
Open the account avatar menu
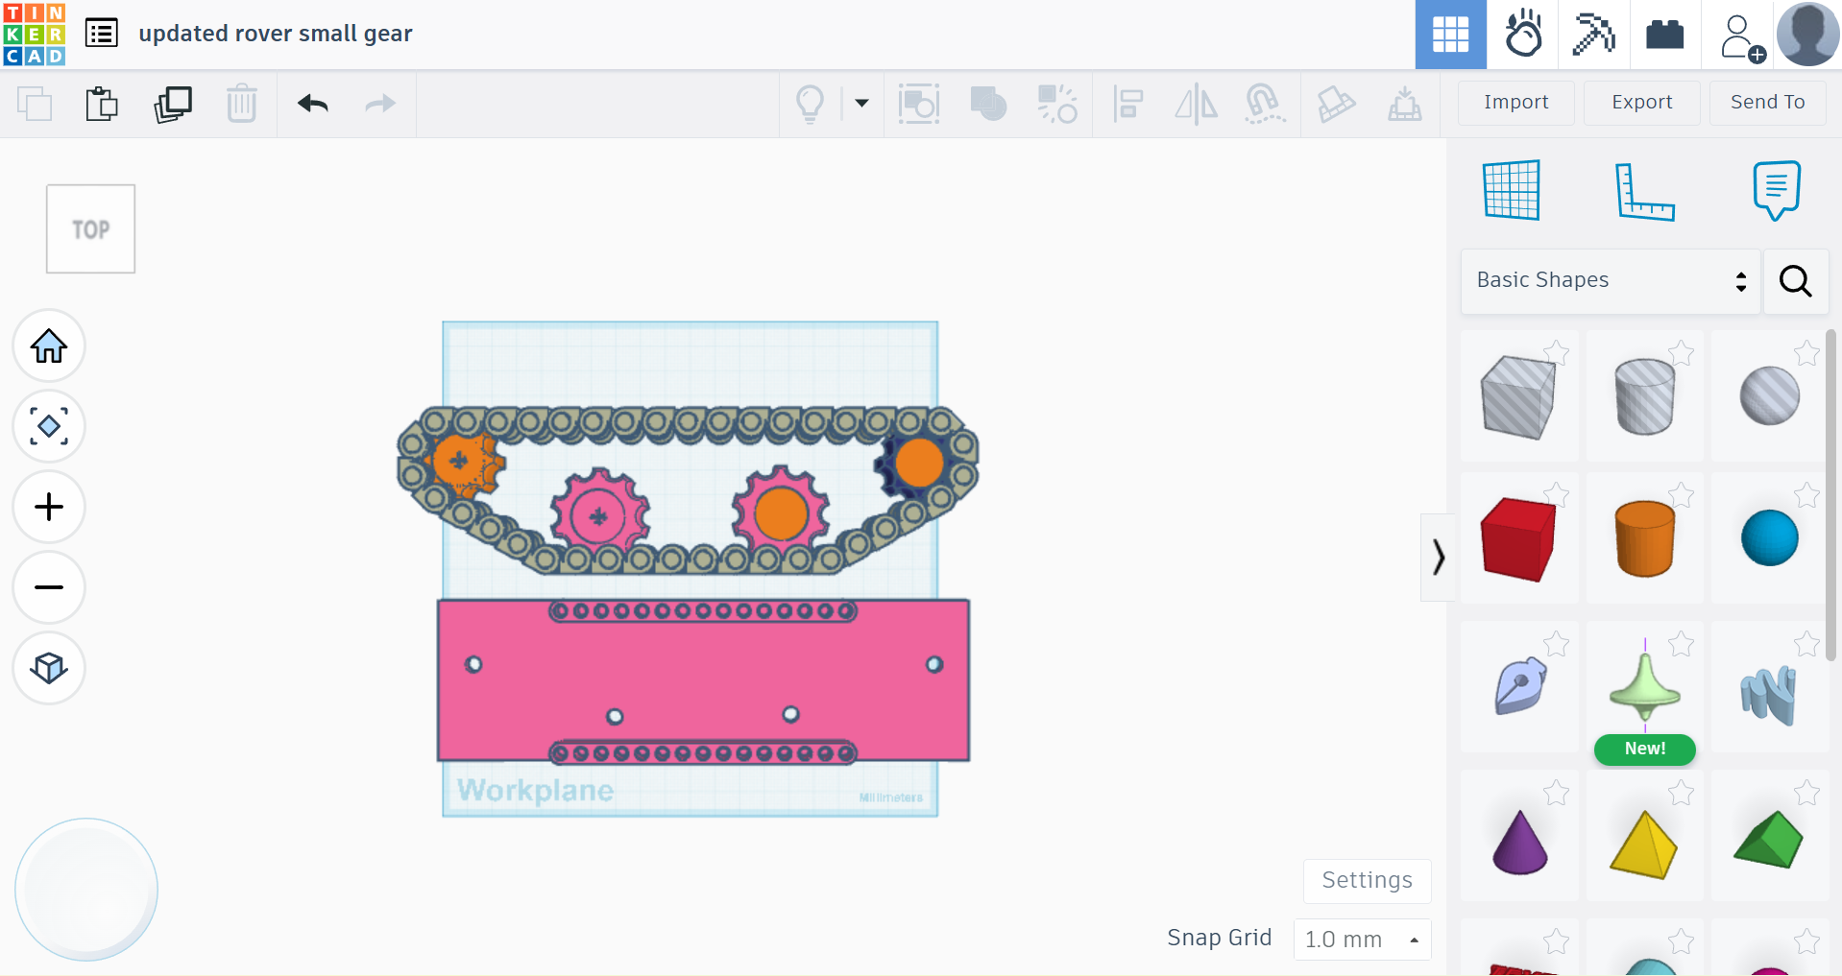pyautogui.click(x=1806, y=35)
